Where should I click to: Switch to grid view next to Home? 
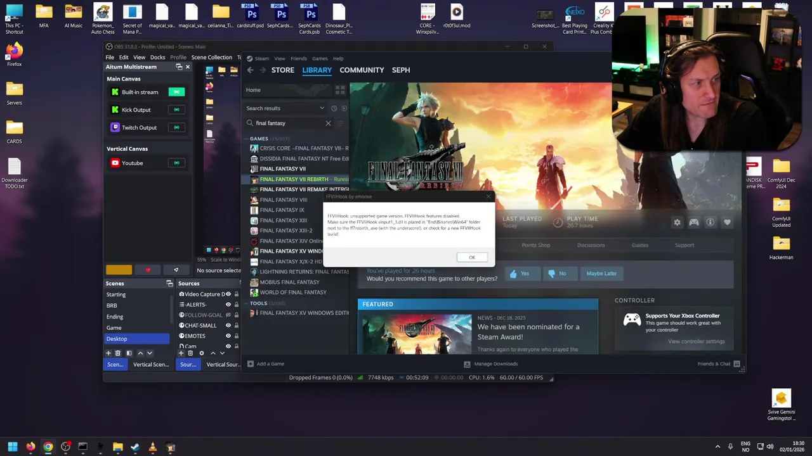(340, 90)
